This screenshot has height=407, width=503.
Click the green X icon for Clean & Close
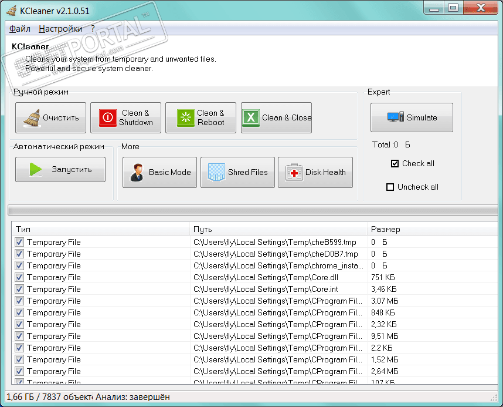[x=251, y=117]
